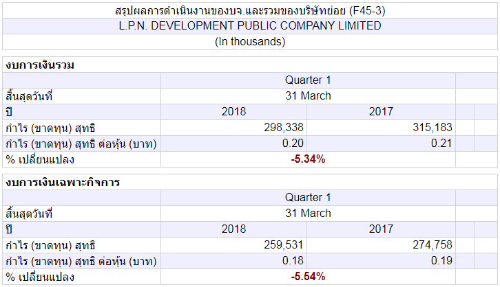Select the (F45-3) report heading row
The height and width of the screenshot is (287, 500).
[250, 10]
